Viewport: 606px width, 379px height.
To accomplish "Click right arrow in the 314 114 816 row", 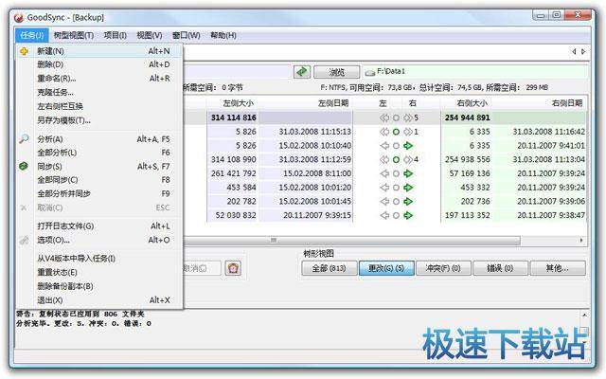I will [x=408, y=117].
